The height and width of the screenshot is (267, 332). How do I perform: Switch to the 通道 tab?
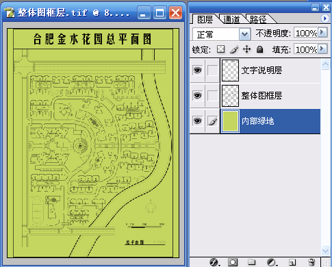(x=231, y=20)
